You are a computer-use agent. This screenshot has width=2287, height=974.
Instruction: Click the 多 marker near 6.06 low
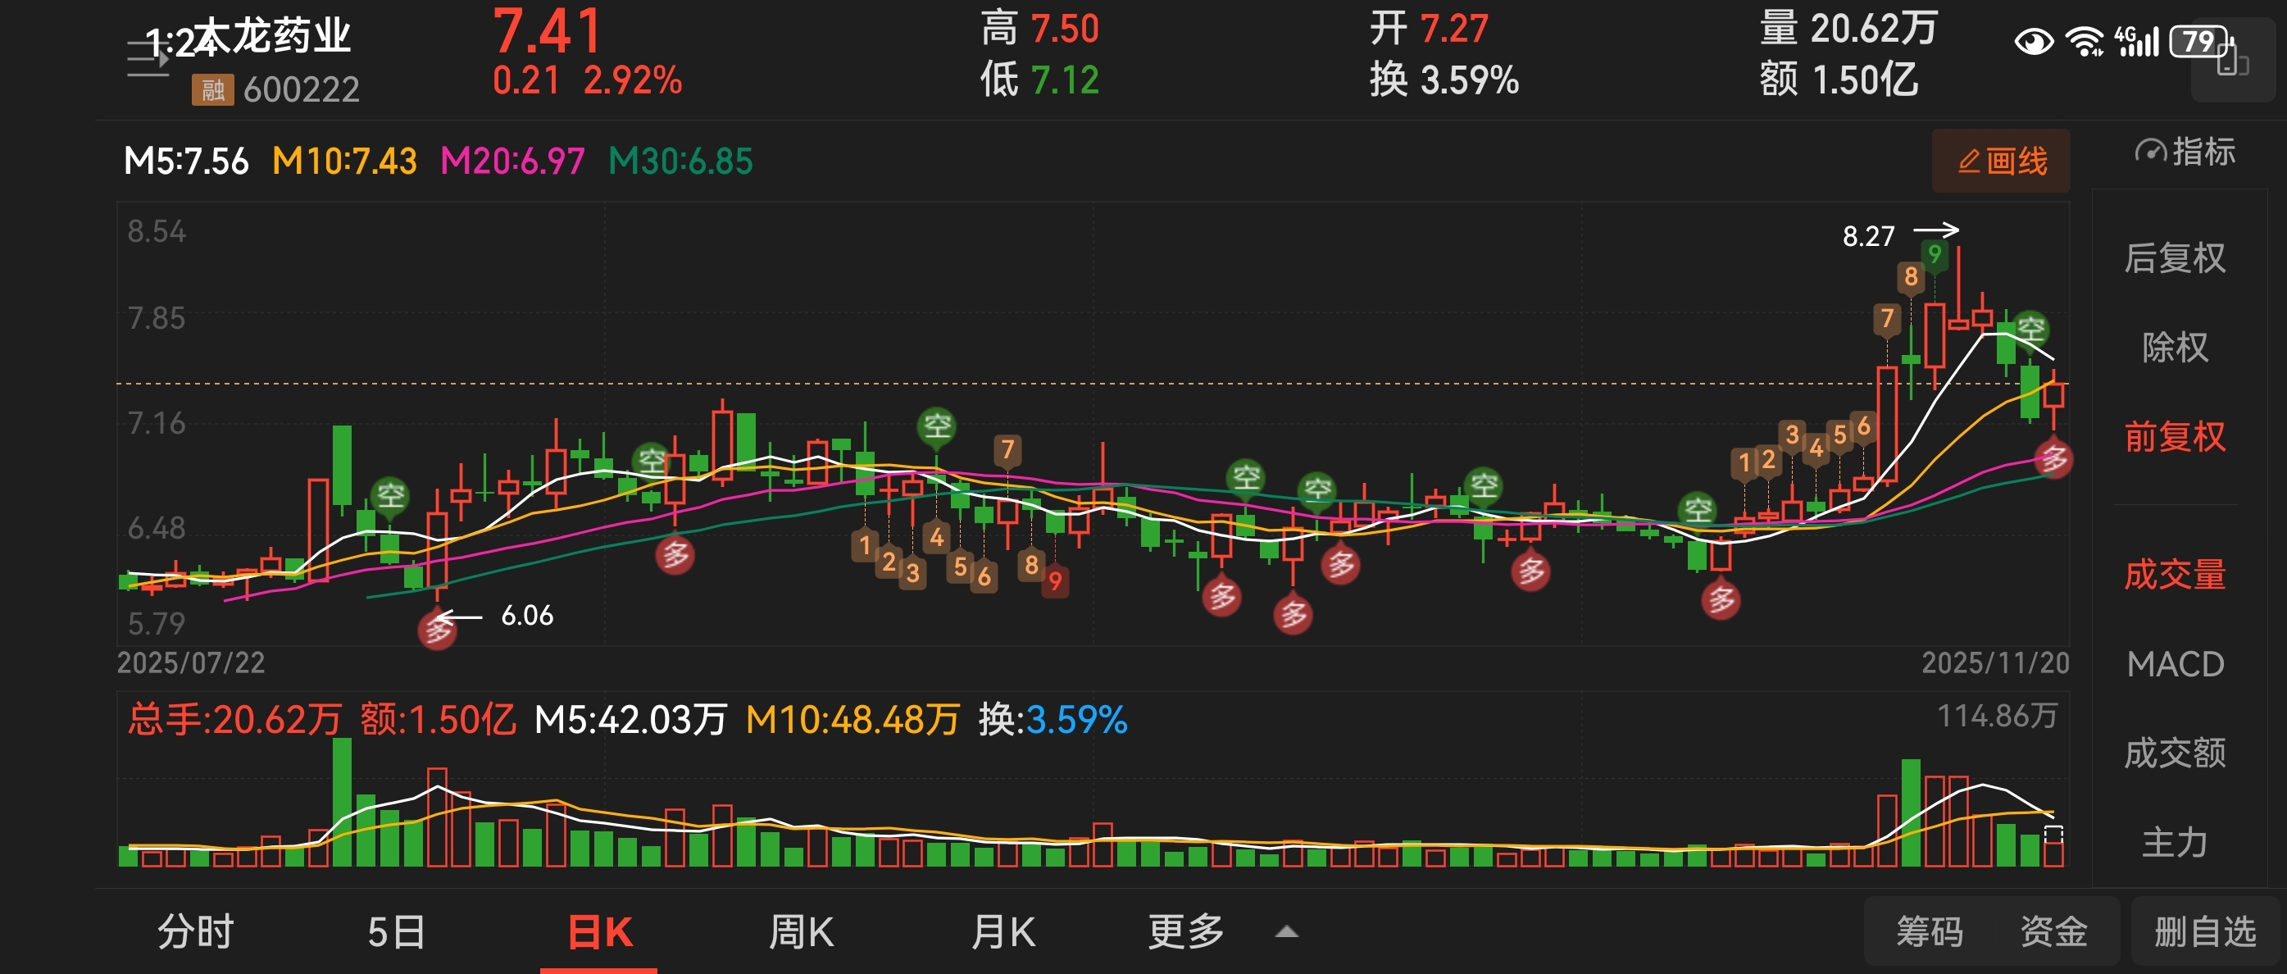pos(437,630)
